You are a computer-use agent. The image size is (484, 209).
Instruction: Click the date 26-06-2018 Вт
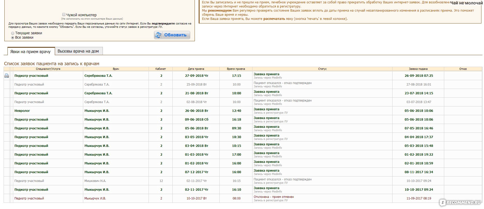pyautogui.click(x=197, y=111)
